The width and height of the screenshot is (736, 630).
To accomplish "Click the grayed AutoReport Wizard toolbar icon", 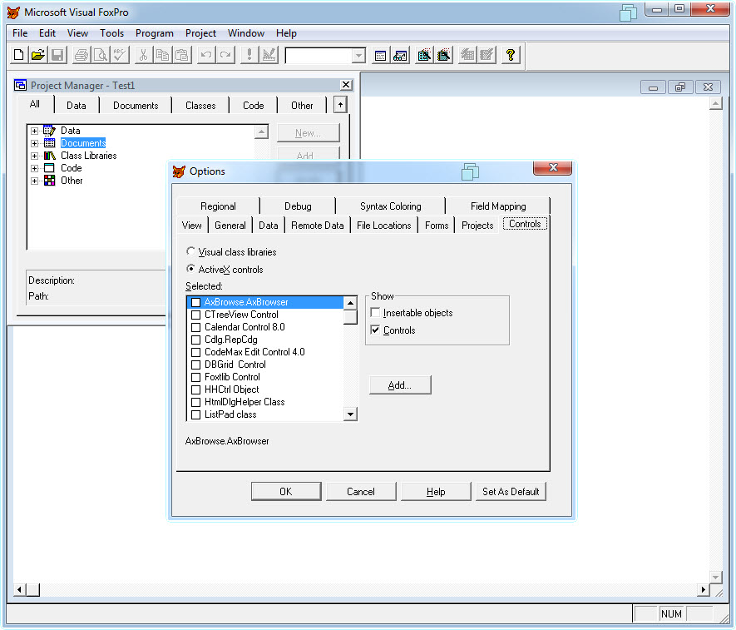I will (487, 56).
